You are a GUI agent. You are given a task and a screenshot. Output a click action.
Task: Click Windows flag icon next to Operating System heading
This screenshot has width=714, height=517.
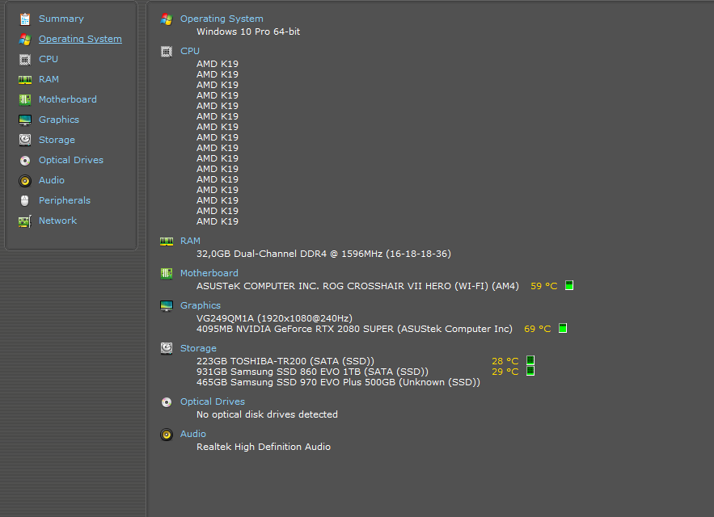pos(167,19)
